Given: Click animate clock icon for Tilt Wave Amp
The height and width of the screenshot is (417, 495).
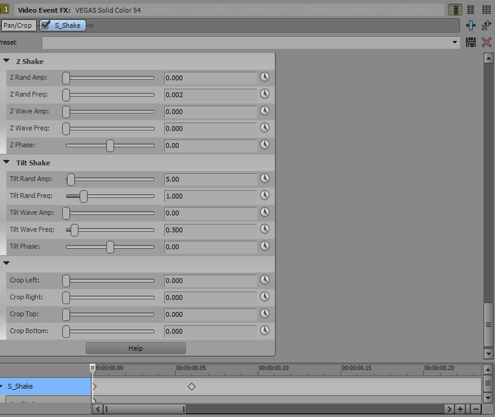Looking at the screenshot, I should tap(265, 212).
